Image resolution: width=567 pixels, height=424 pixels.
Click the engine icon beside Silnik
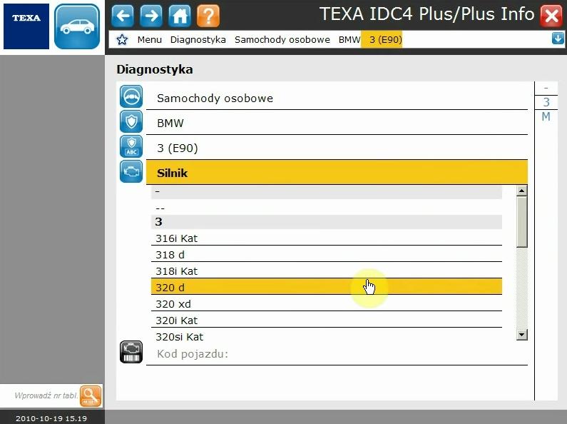pyautogui.click(x=131, y=171)
